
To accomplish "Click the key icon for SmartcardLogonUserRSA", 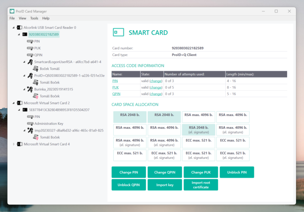I will pos(30,62).
